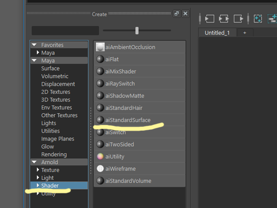Close the Create panel

tap(185, 13)
